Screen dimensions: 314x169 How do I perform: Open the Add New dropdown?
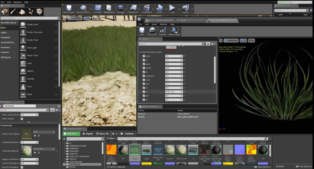click(x=72, y=134)
